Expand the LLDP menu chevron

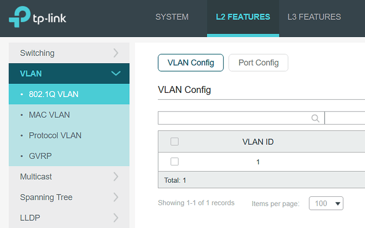coord(116,217)
